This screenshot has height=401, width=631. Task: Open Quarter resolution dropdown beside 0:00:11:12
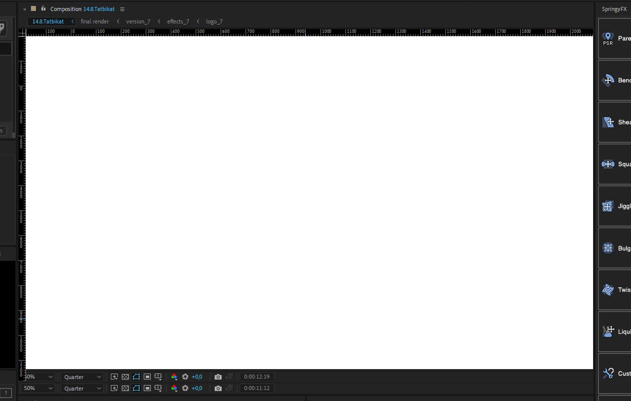pos(82,388)
